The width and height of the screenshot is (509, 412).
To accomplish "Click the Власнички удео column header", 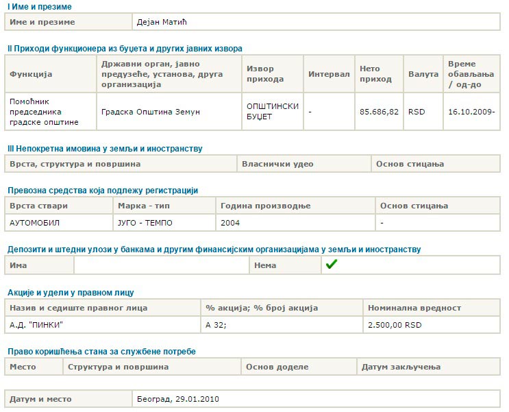I will 277,164.
